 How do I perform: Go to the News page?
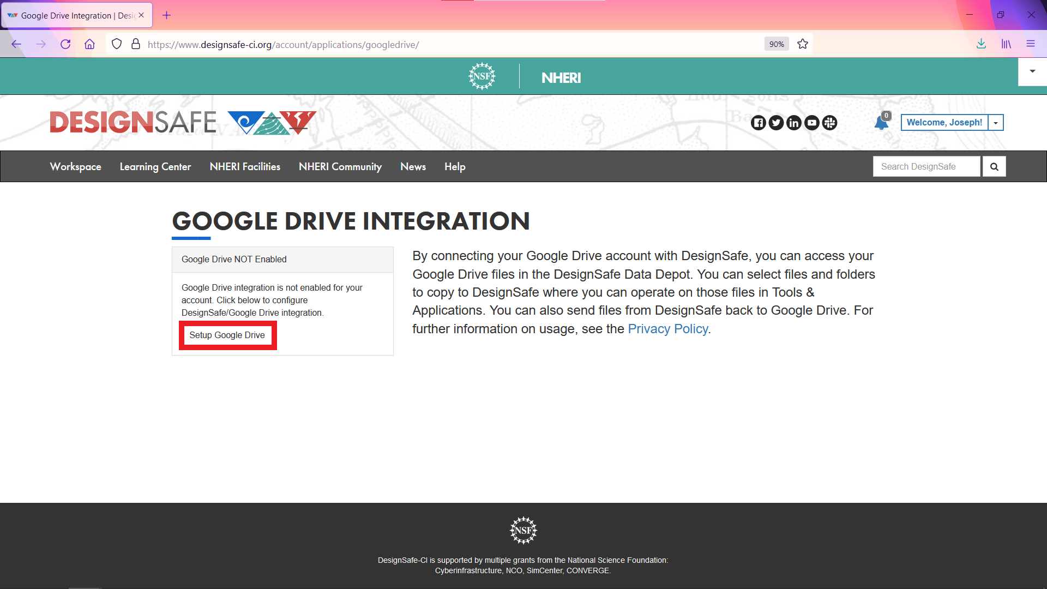(413, 167)
